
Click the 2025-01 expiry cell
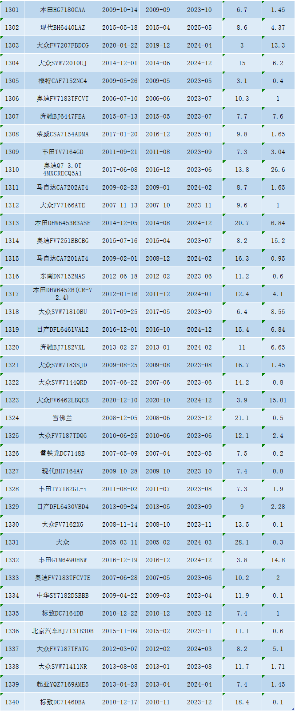(199, 134)
